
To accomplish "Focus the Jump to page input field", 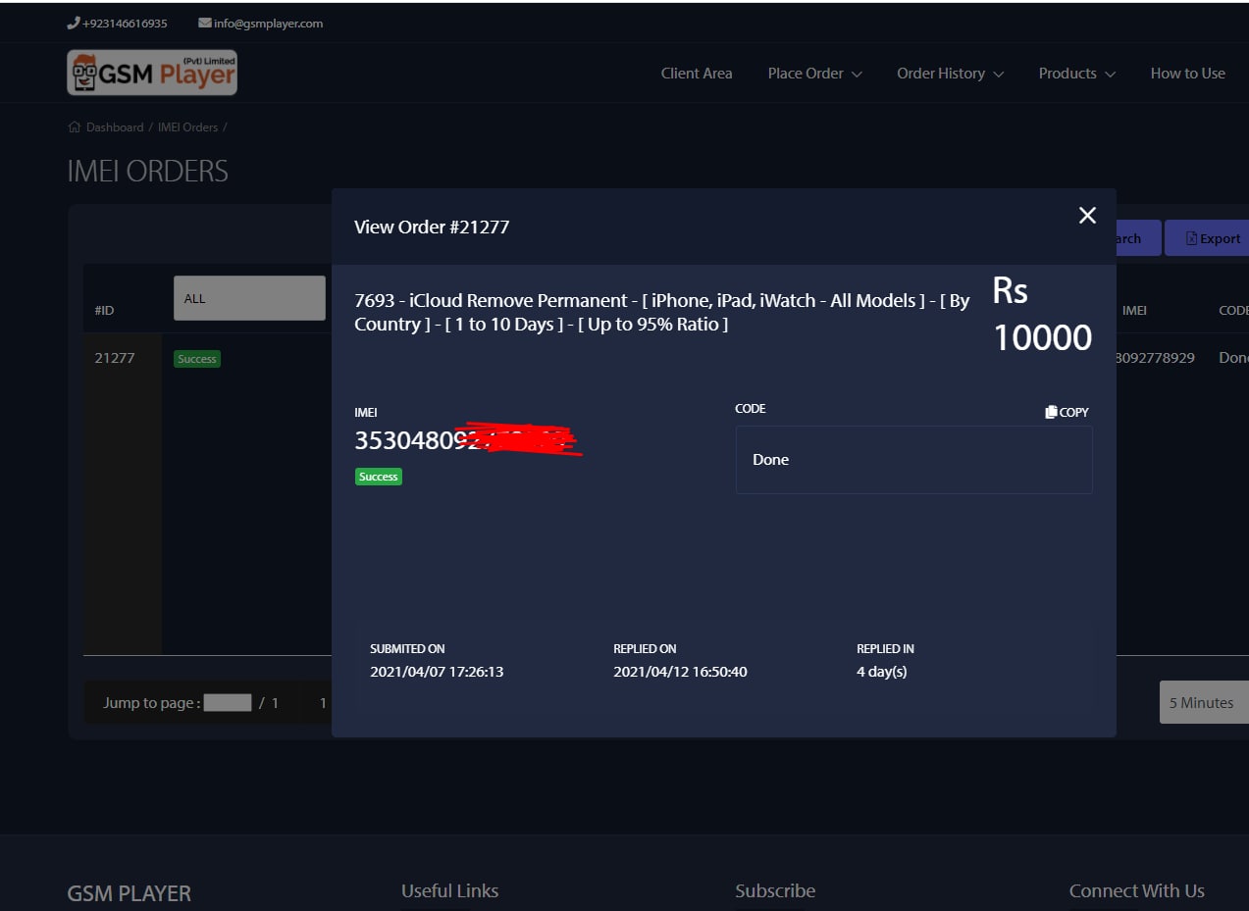I will click(229, 702).
